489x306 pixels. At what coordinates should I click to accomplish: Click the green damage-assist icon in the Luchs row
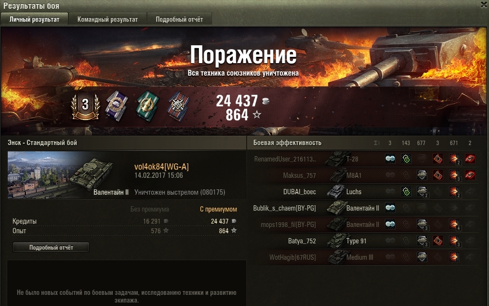[x=406, y=191]
